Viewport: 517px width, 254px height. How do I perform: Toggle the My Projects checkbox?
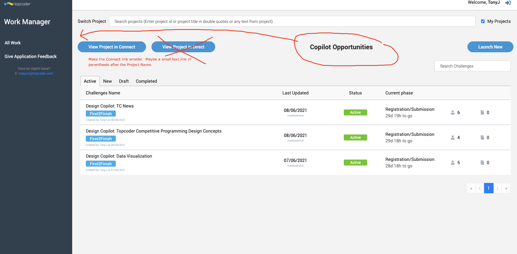(x=483, y=21)
